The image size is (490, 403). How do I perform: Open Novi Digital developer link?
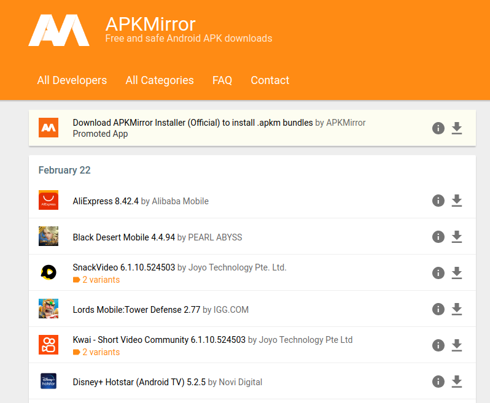[x=240, y=382]
